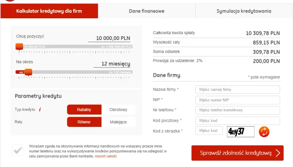Focus the Nazwa firmy input field

[x=238, y=90]
